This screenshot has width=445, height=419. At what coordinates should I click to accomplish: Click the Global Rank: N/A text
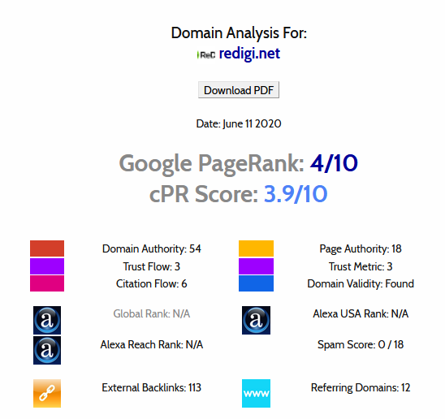(152, 313)
